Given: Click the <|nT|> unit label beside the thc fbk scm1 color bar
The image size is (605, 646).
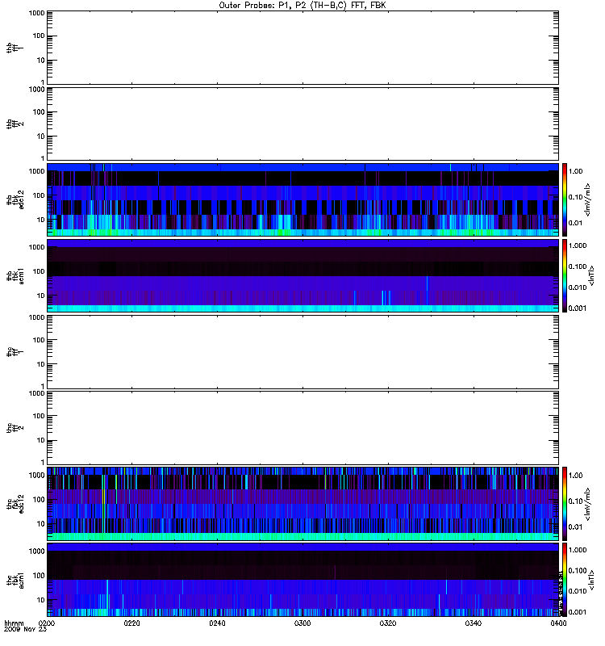Looking at the screenshot, I should [592, 580].
